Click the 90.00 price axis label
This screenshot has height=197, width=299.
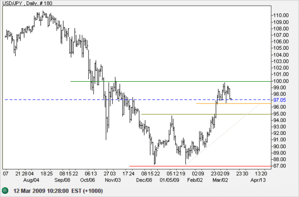280,146
